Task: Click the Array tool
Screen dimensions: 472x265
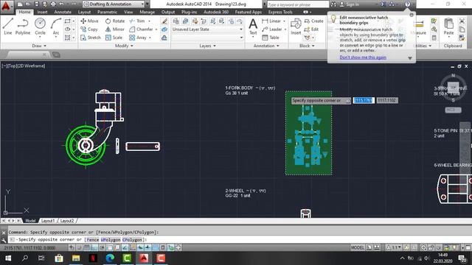Action: click(138, 38)
